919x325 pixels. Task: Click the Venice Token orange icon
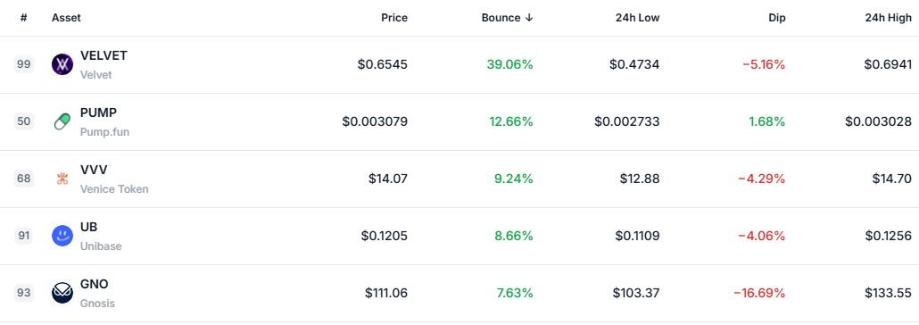62,179
